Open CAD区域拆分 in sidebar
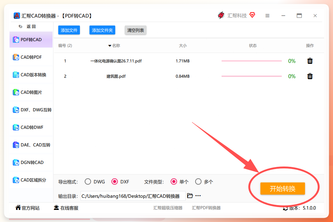Image resolution: width=333 pixels, height=222 pixels. pos(31,180)
